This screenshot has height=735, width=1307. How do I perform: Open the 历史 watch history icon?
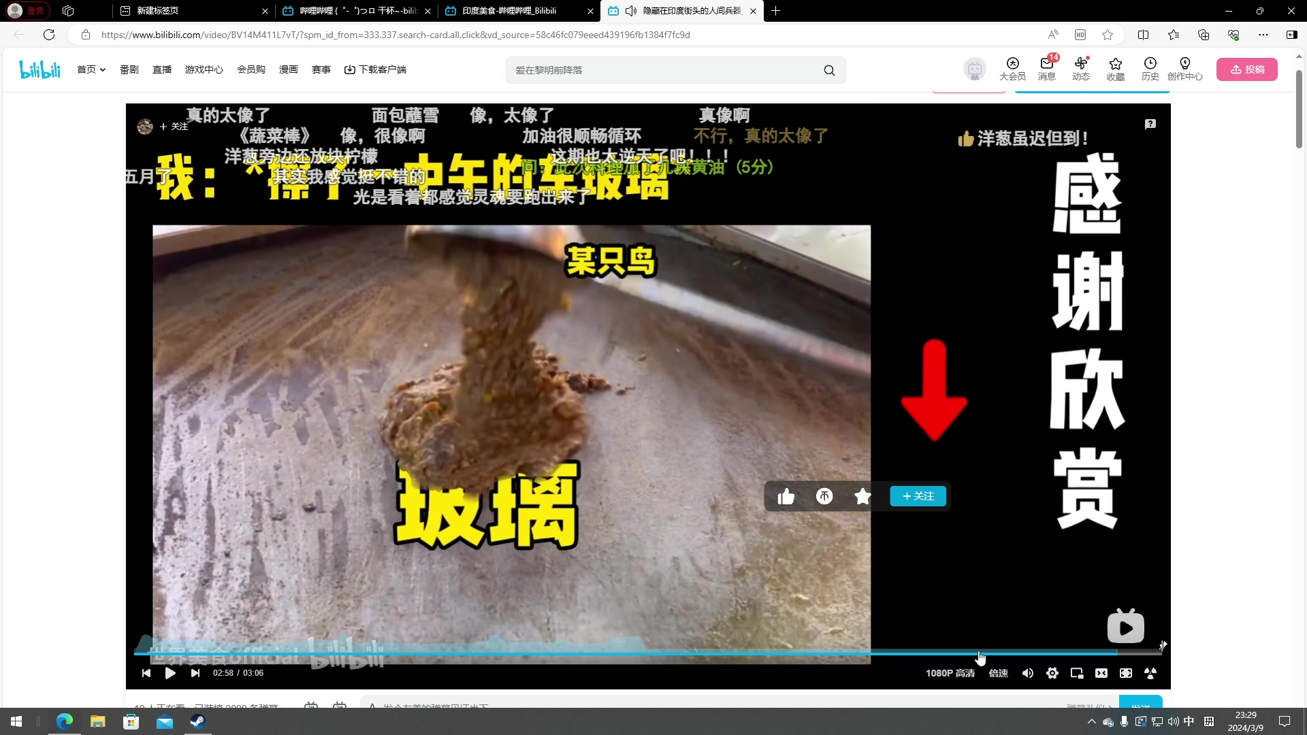pyautogui.click(x=1150, y=68)
